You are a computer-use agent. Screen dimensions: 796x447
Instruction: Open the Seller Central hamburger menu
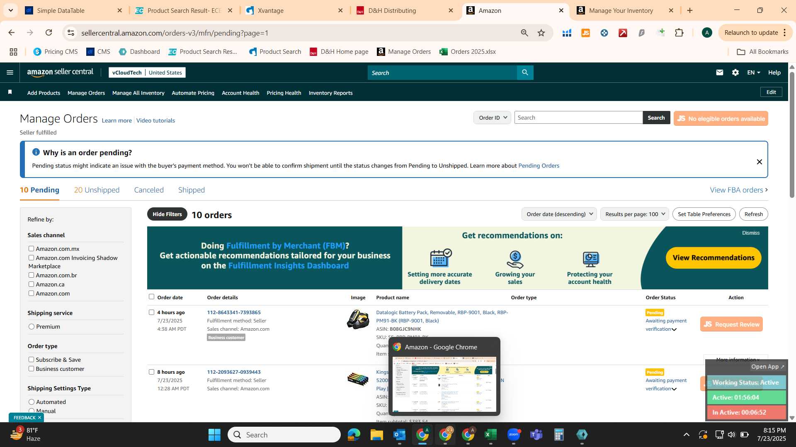10,72
